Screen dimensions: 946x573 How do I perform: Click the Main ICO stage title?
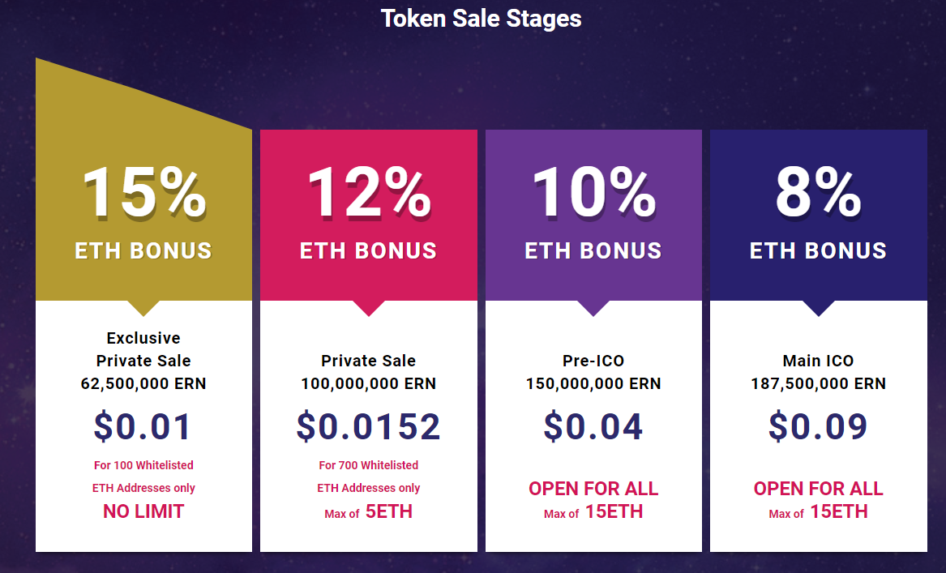tap(819, 361)
